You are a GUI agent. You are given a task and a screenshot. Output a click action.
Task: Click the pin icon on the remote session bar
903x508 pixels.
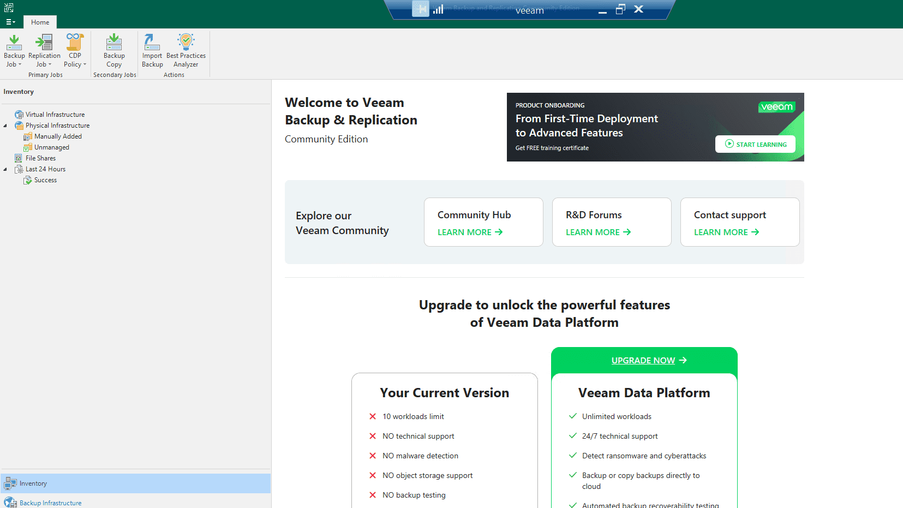coord(420,9)
